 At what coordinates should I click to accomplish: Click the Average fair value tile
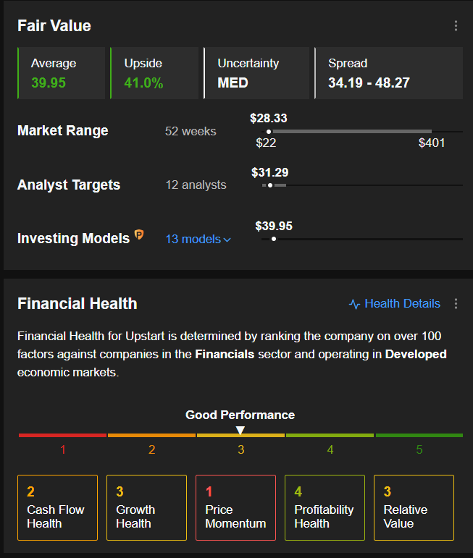tap(62, 73)
